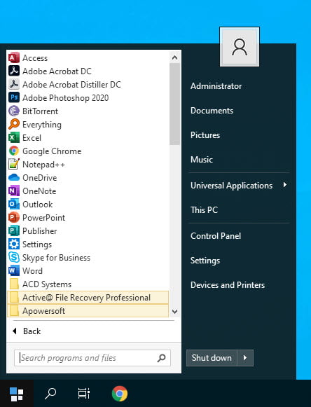Launch Adobe Acrobat DC icon
311x407 pixels.
click(x=14, y=71)
